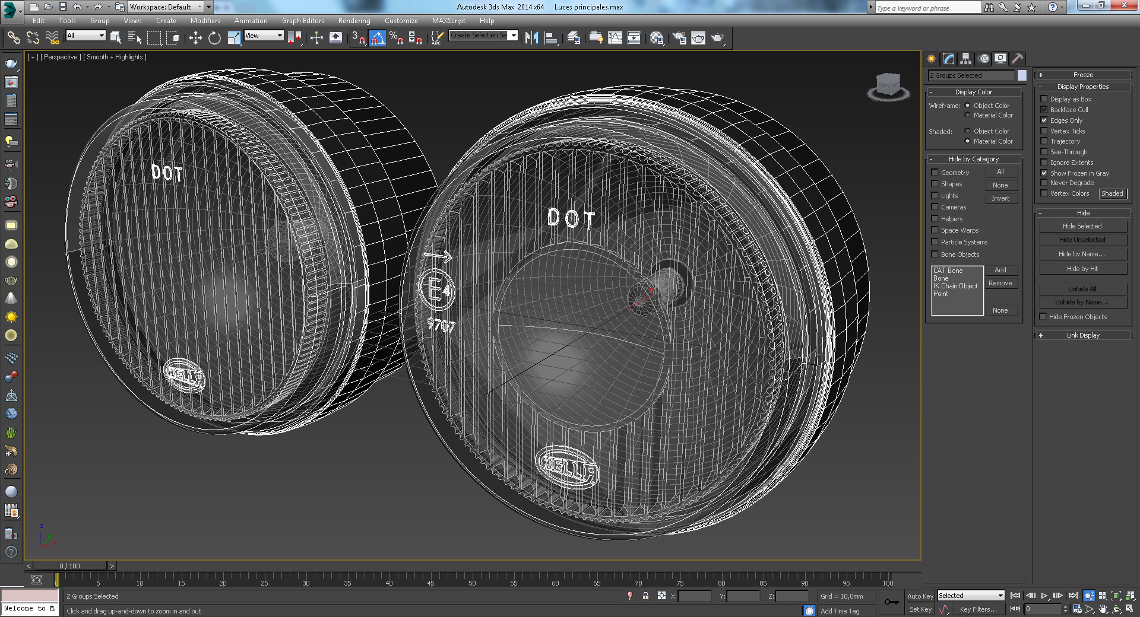Uncheck the Backface Cull checkbox
1140x617 pixels.
1044,110
